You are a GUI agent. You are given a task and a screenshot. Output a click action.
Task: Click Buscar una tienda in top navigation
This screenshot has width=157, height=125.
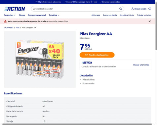click(110, 15)
